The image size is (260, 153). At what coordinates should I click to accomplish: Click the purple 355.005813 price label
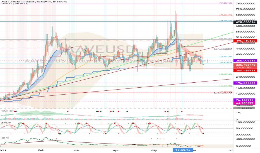pyautogui.click(x=245, y=61)
